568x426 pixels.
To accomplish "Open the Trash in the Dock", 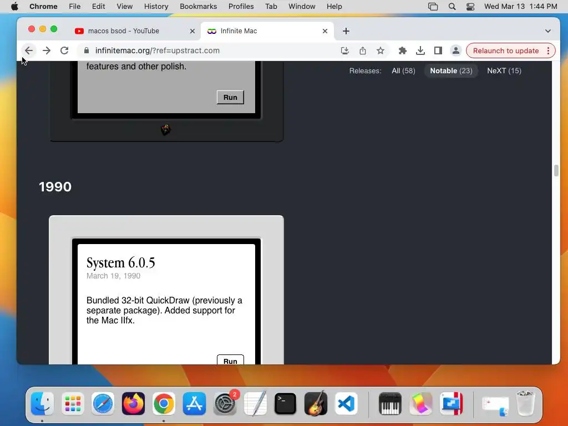I will click(x=525, y=403).
